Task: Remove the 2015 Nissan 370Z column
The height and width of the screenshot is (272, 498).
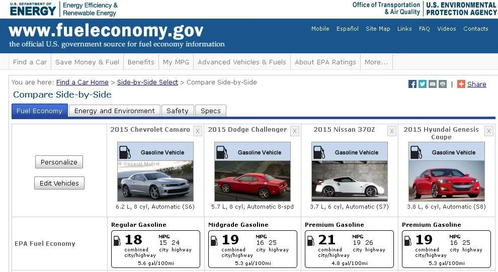Action: 392,131
